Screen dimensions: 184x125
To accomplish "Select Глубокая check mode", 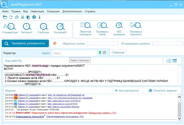I will point(43,28).
